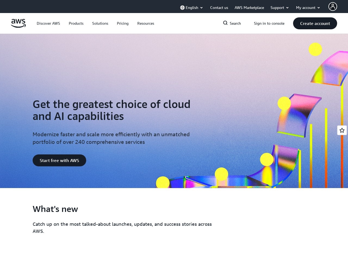Go to the Pricing menu
Image resolution: width=348 pixels, height=254 pixels.
point(123,23)
